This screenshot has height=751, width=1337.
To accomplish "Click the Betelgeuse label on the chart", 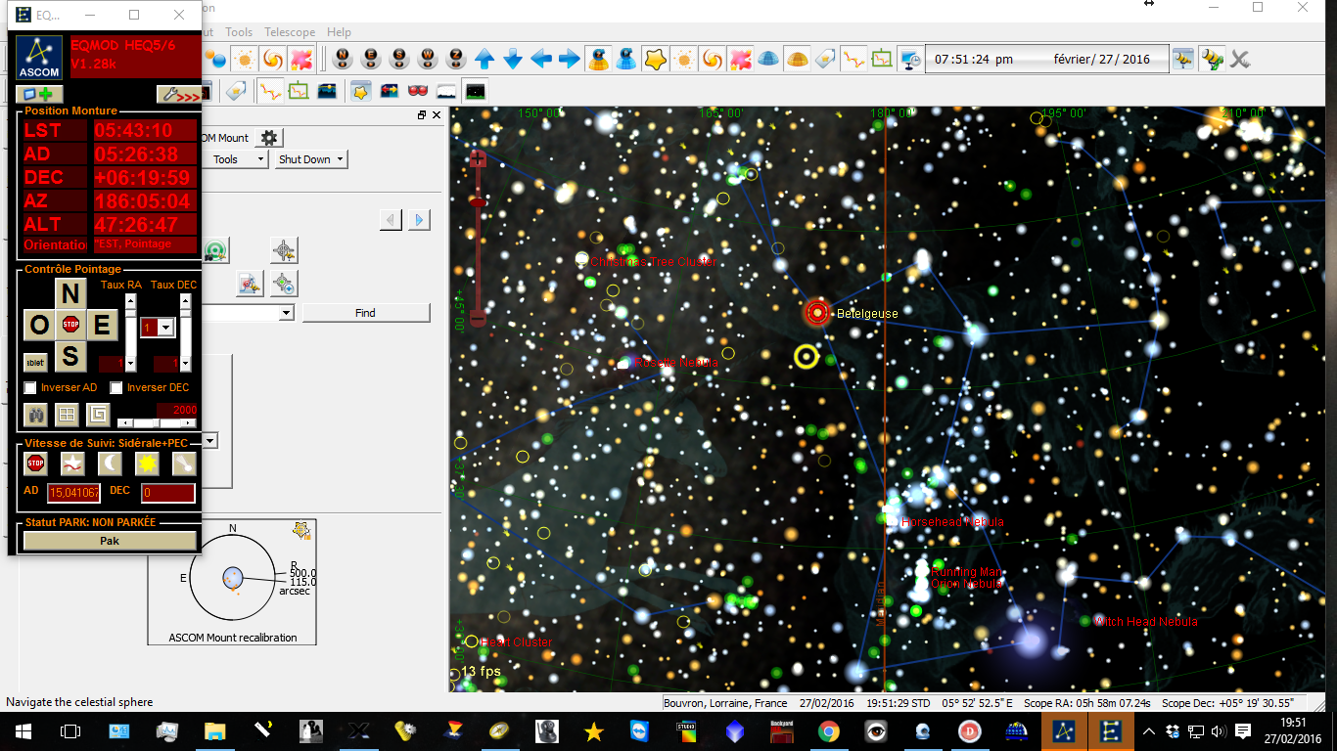I will 867,314.
